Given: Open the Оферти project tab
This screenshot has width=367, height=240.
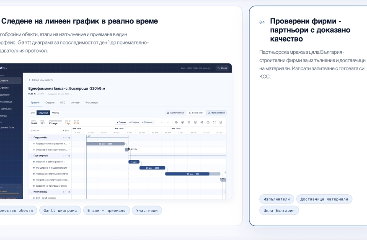Looking at the screenshot, I should [x=50, y=103].
